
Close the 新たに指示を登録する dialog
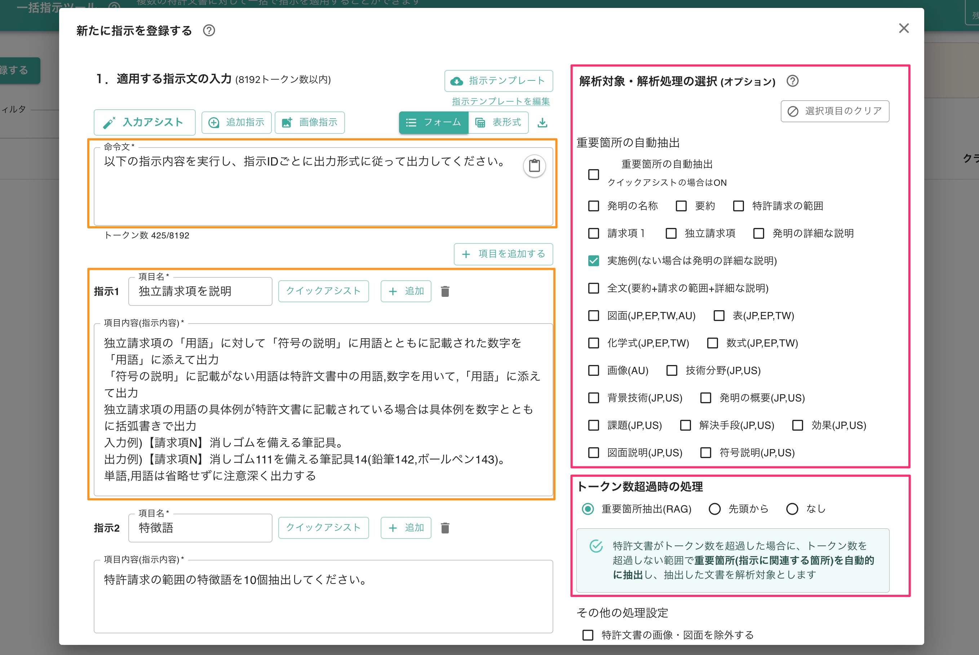[904, 28]
